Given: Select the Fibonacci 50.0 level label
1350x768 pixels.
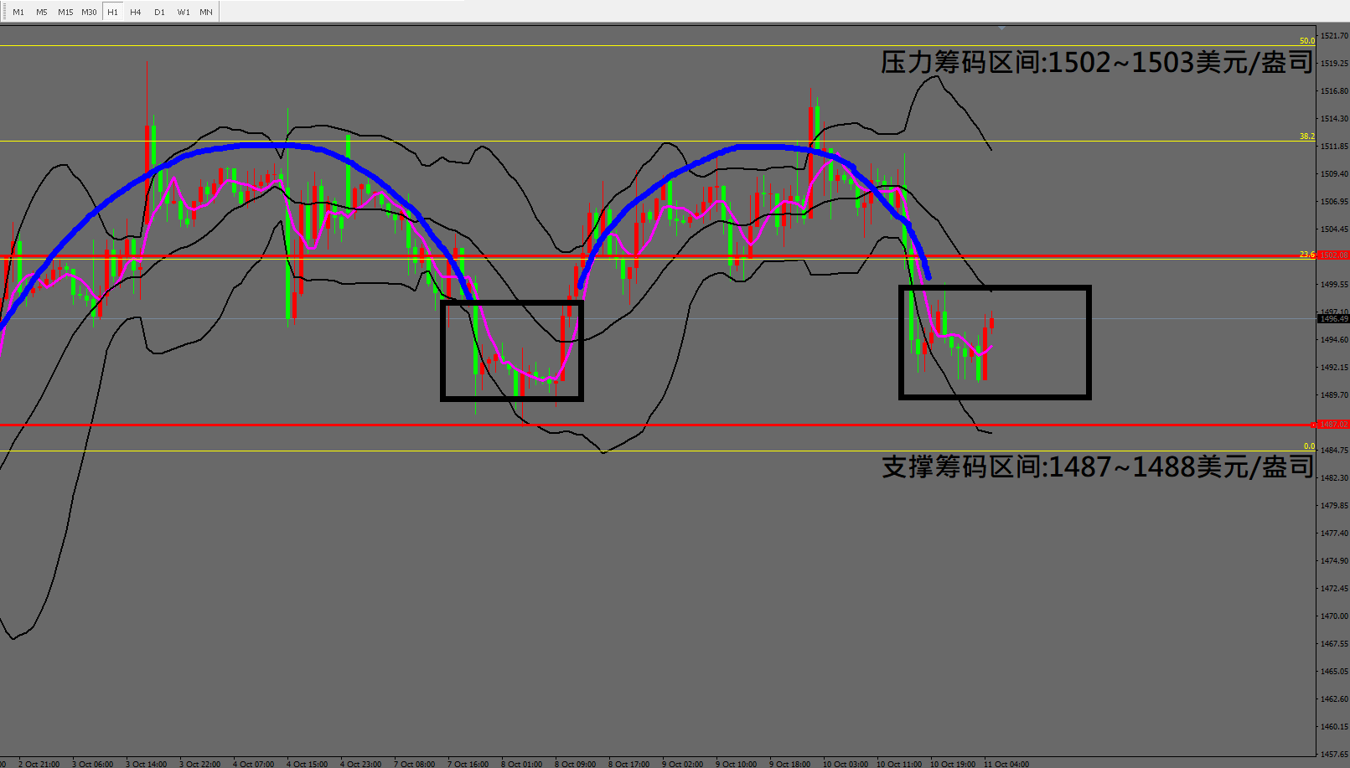Looking at the screenshot, I should (1306, 41).
